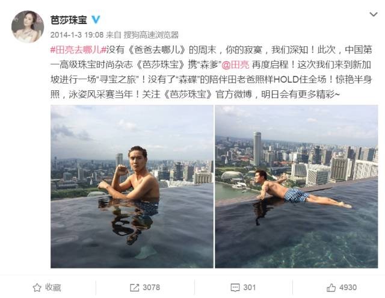The height and width of the screenshot is (298, 385).
Task: Click the comment bubble icon
Action: (235, 288)
